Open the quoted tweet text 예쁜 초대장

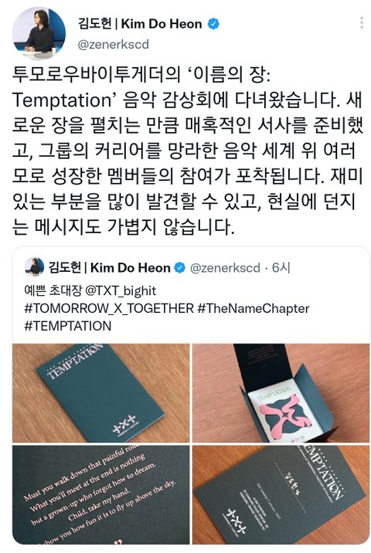click(53, 290)
